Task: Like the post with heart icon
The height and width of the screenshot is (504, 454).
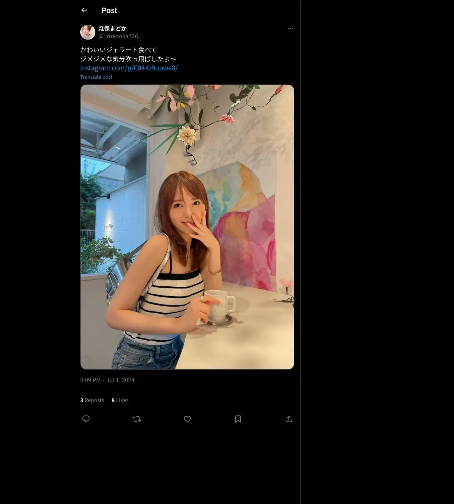Action: 187,419
